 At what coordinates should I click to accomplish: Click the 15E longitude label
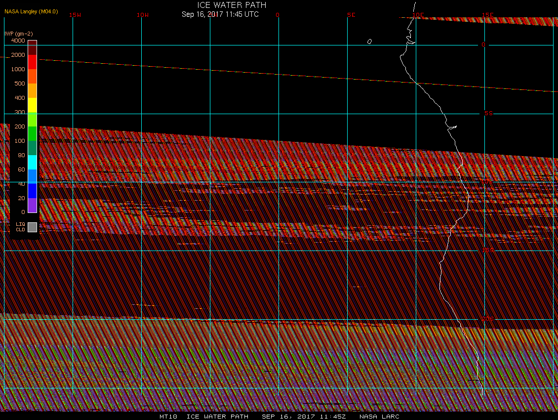tap(488, 15)
